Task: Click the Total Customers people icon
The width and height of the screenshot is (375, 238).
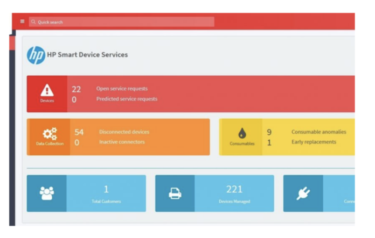Action: tap(47, 193)
